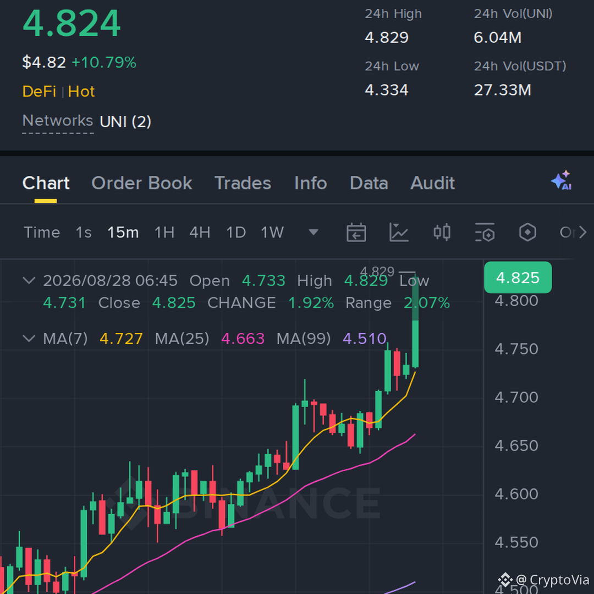
Task: Click the 4.700 price axis label
Action: tap(516, 398)
